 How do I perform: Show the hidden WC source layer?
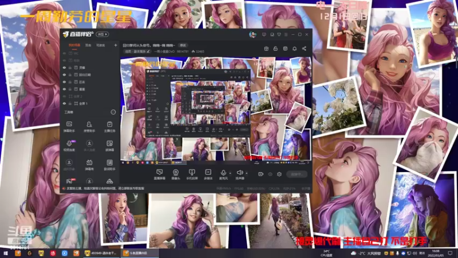click(x=64, y=53)
